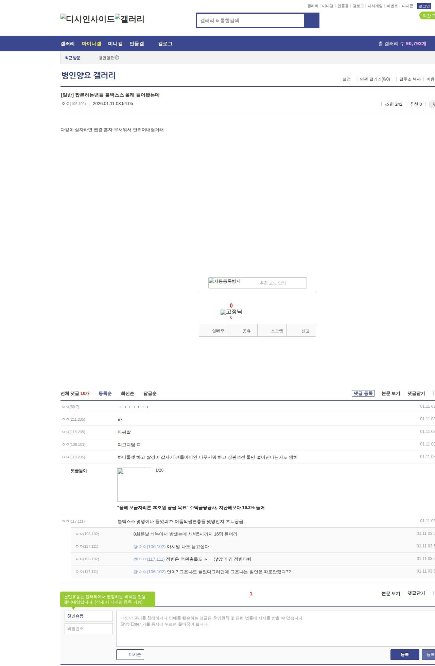Click 댓글닫기 above the comment list
The image size is (435, 666).
click(x=416, y=393)
